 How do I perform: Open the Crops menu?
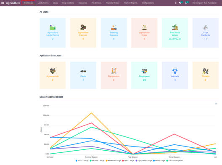[55, 3]
